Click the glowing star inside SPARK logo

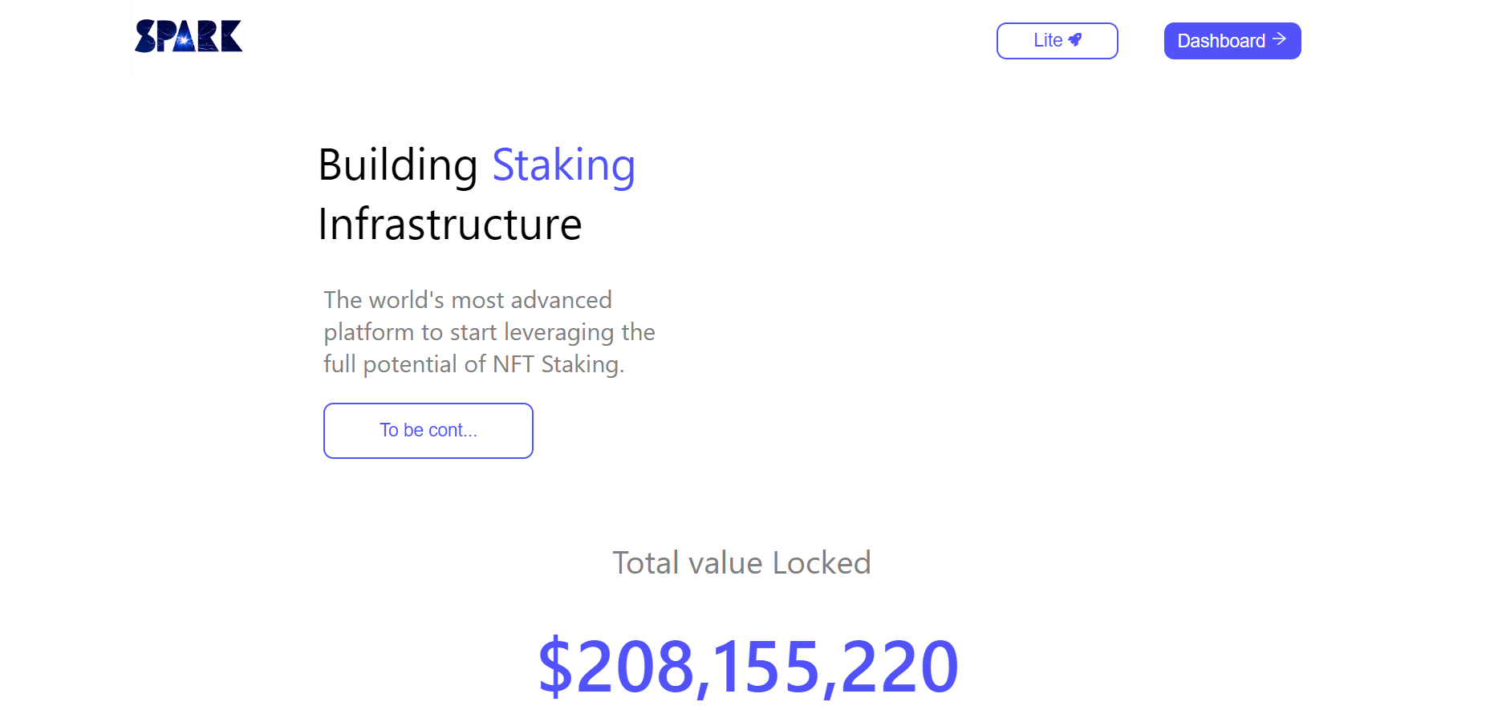point(185,39)
